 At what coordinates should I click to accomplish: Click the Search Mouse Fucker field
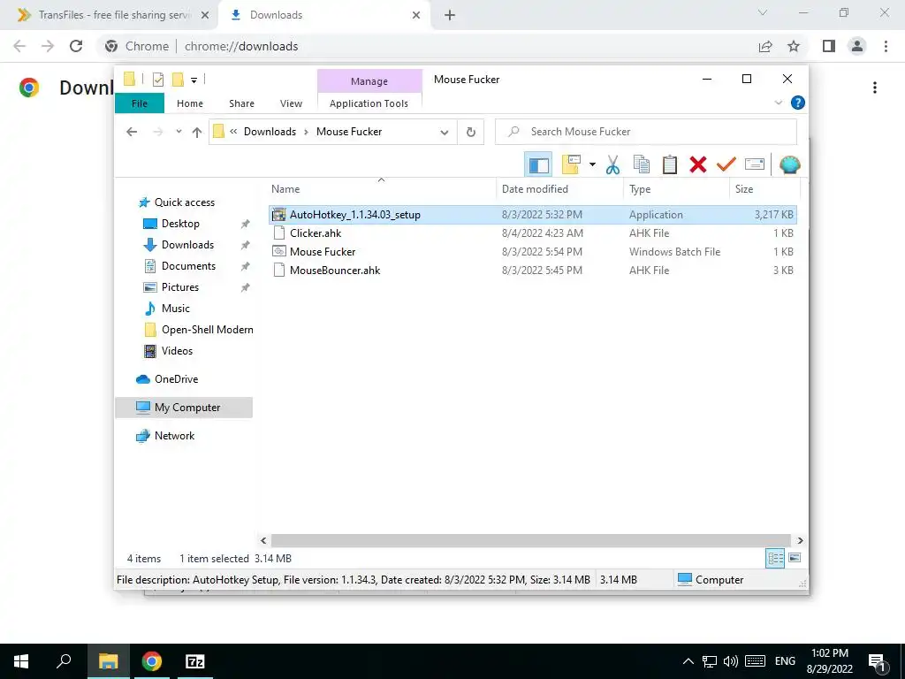point(646,132)
